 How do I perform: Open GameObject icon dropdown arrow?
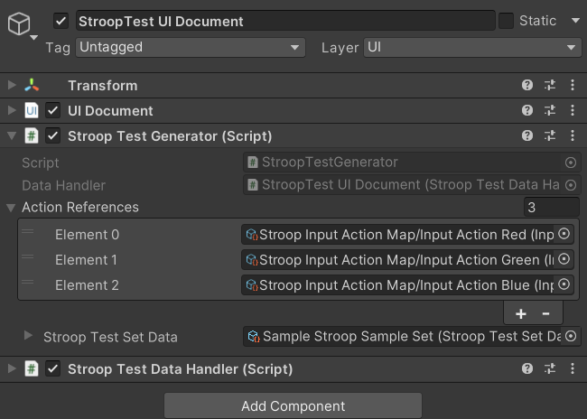(x=33, y=37)
